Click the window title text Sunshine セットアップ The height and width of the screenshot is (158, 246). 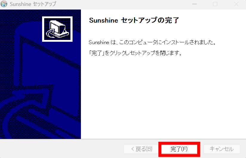point(33,4)
